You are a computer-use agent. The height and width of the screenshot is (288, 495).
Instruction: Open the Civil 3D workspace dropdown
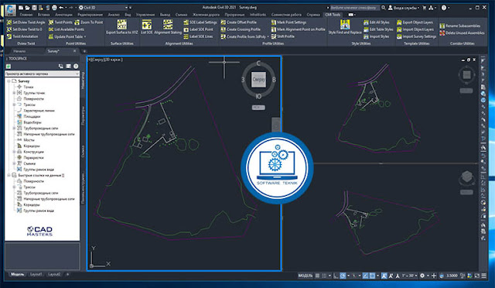(x=103, y=8)
